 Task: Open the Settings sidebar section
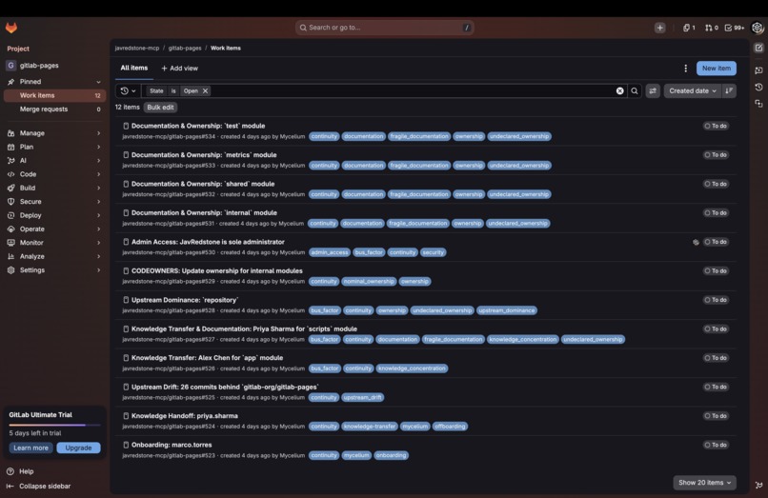[54, 269]
